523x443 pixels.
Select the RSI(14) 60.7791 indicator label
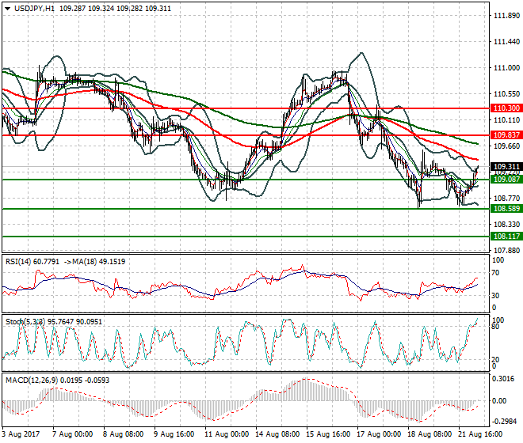coord(32,262)
